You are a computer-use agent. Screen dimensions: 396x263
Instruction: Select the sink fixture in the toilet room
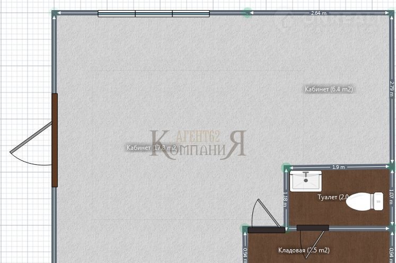[306, 181]
